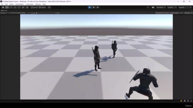This screenshot has height=108, width=193.
Task: Open the GameObject menu
Action: (x=19, y=4)
